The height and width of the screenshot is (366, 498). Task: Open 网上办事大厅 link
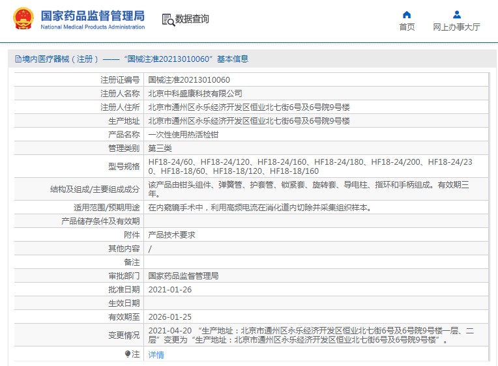click(456, 27)
